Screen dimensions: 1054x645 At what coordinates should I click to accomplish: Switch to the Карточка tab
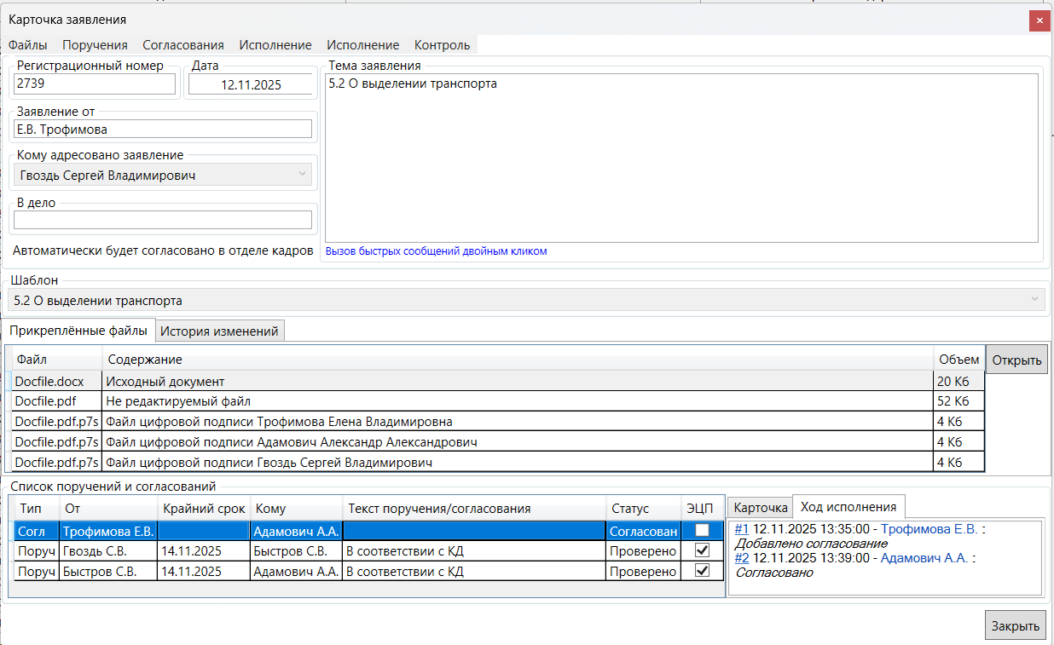click(x=761, y=507)
